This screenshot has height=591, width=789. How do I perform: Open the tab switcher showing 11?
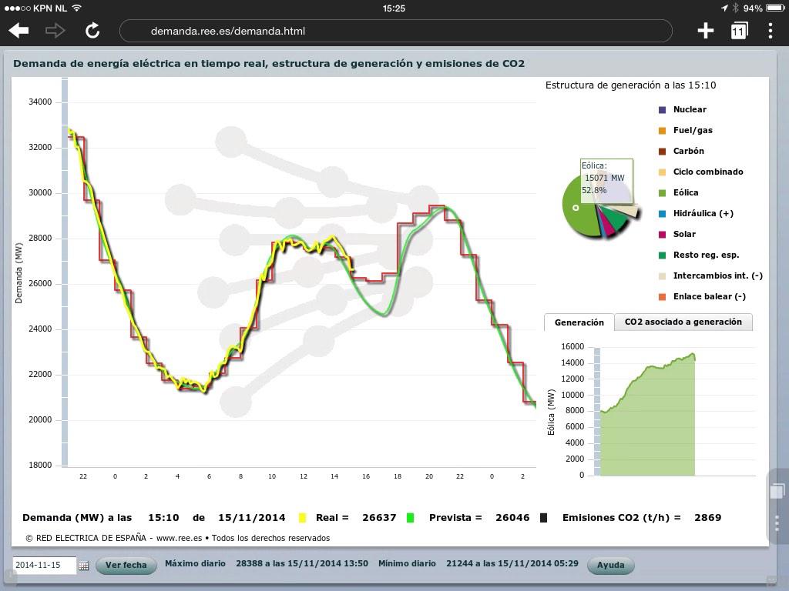[739, 31]
